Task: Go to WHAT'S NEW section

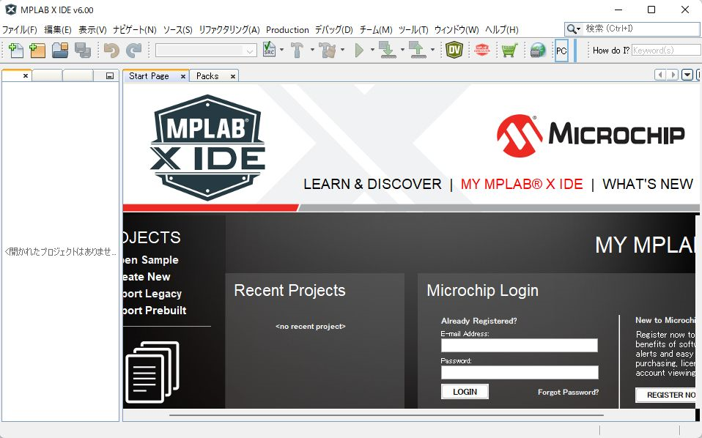Action: 648,184
